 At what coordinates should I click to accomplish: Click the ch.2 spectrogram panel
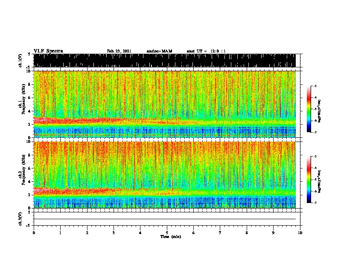coord(164,175)
